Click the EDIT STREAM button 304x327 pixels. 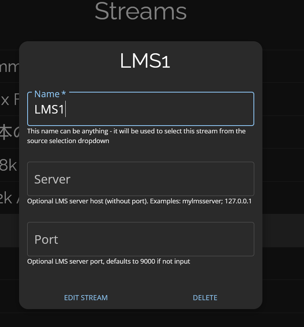pyautogui.click(x=86, y=298)
